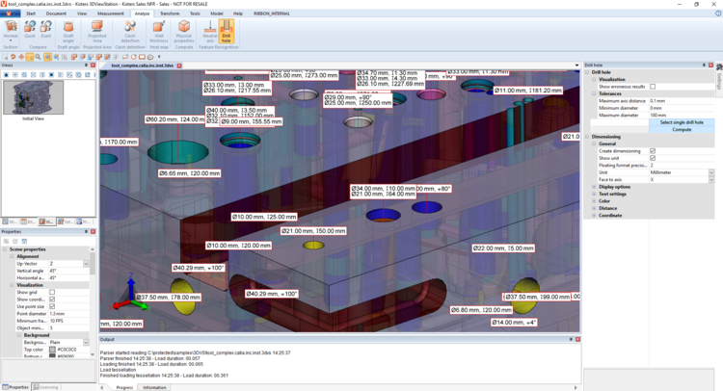Edit Point diameter 1.3 mm field

click(68, 314)
